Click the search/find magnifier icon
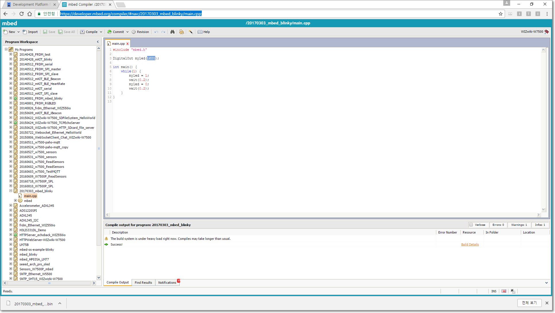 point(173,32)
